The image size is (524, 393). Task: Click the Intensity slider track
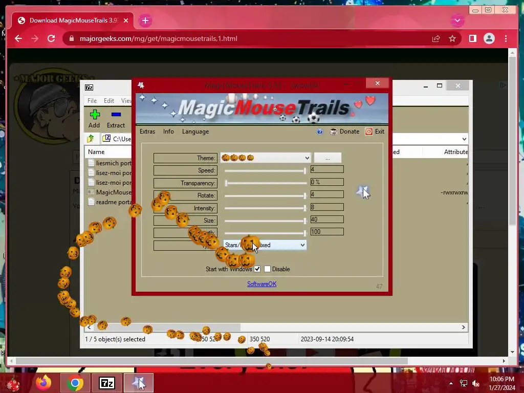pos(266,208)
